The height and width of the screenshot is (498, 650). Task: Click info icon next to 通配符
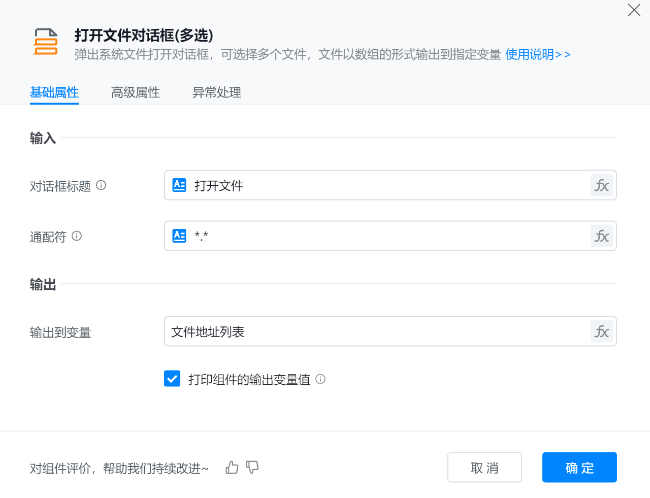coord(77,236)
